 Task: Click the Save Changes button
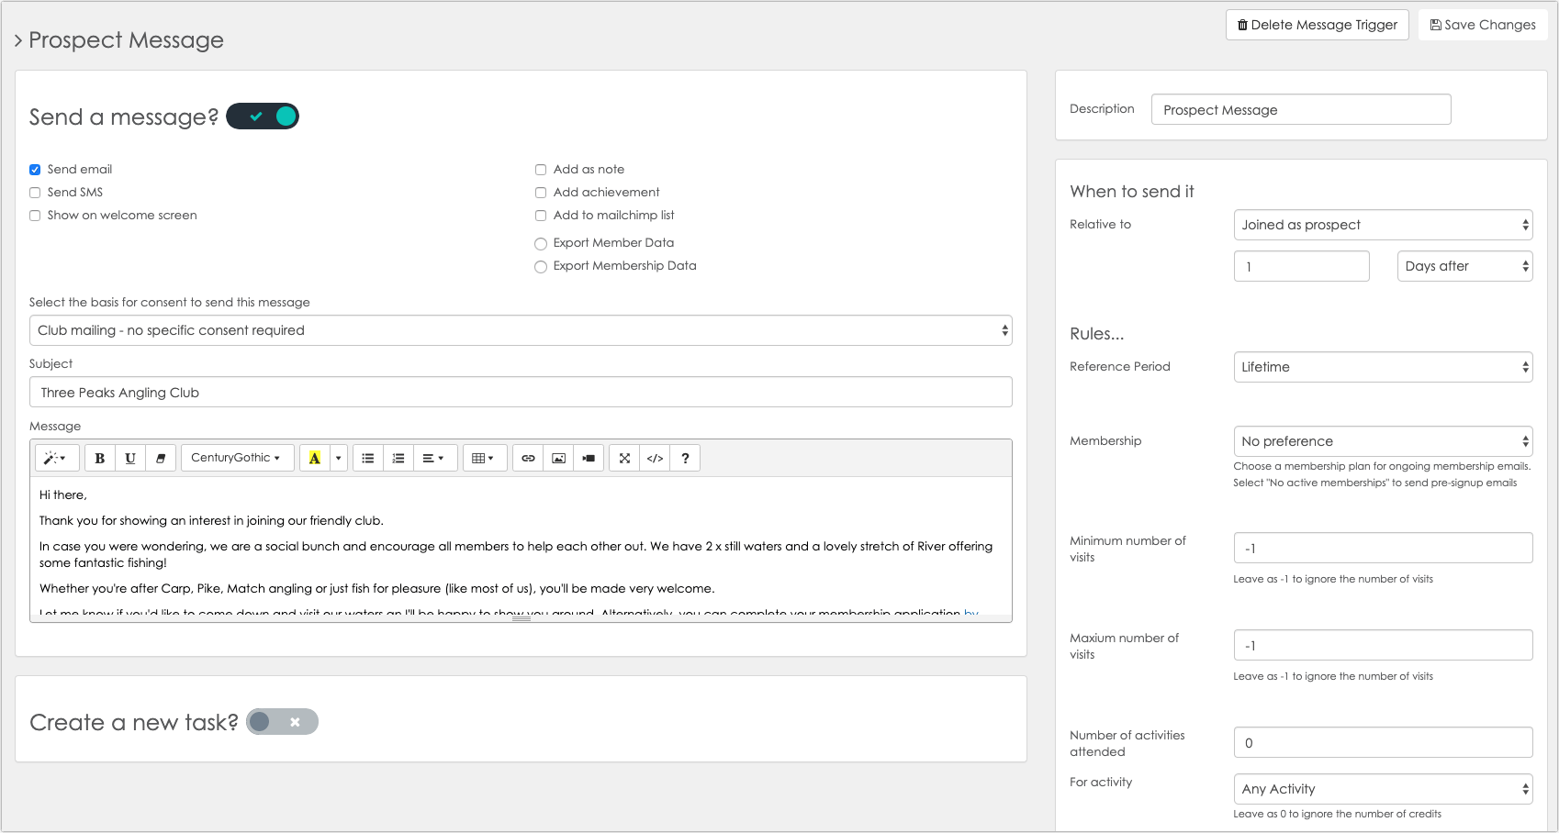click(1483, 25)
